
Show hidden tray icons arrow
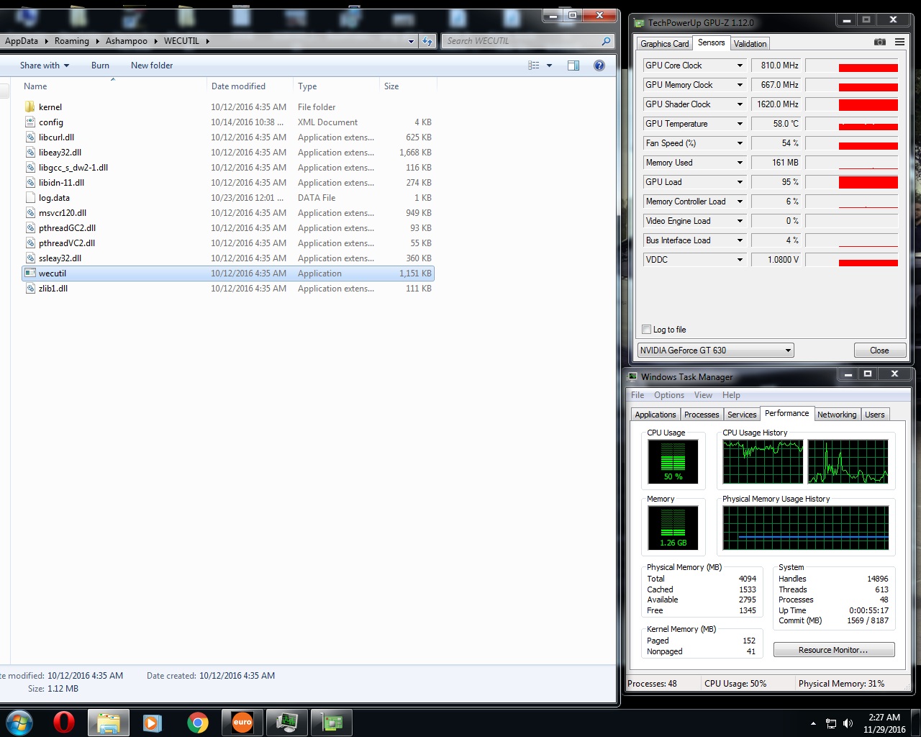point(813,723)
